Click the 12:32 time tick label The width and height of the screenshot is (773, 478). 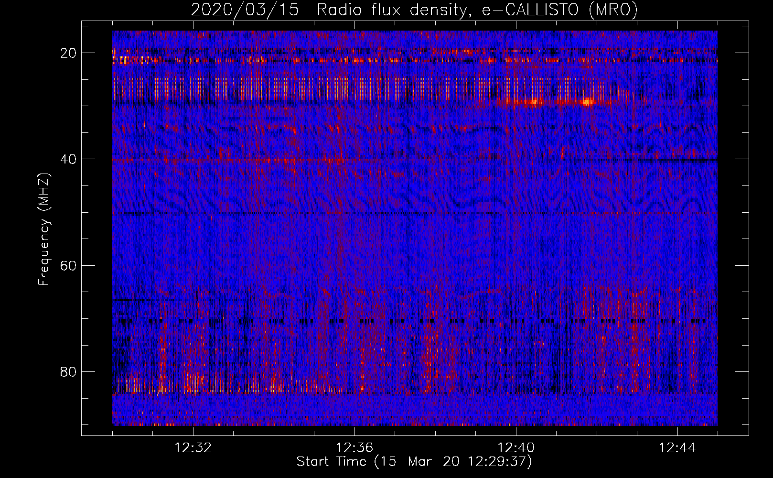coord(193,448)
